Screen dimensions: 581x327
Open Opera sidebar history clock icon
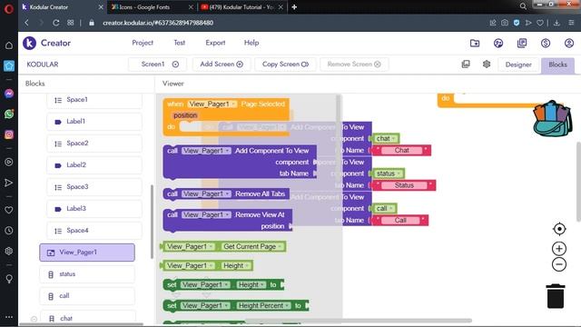[x=9, y=231]
